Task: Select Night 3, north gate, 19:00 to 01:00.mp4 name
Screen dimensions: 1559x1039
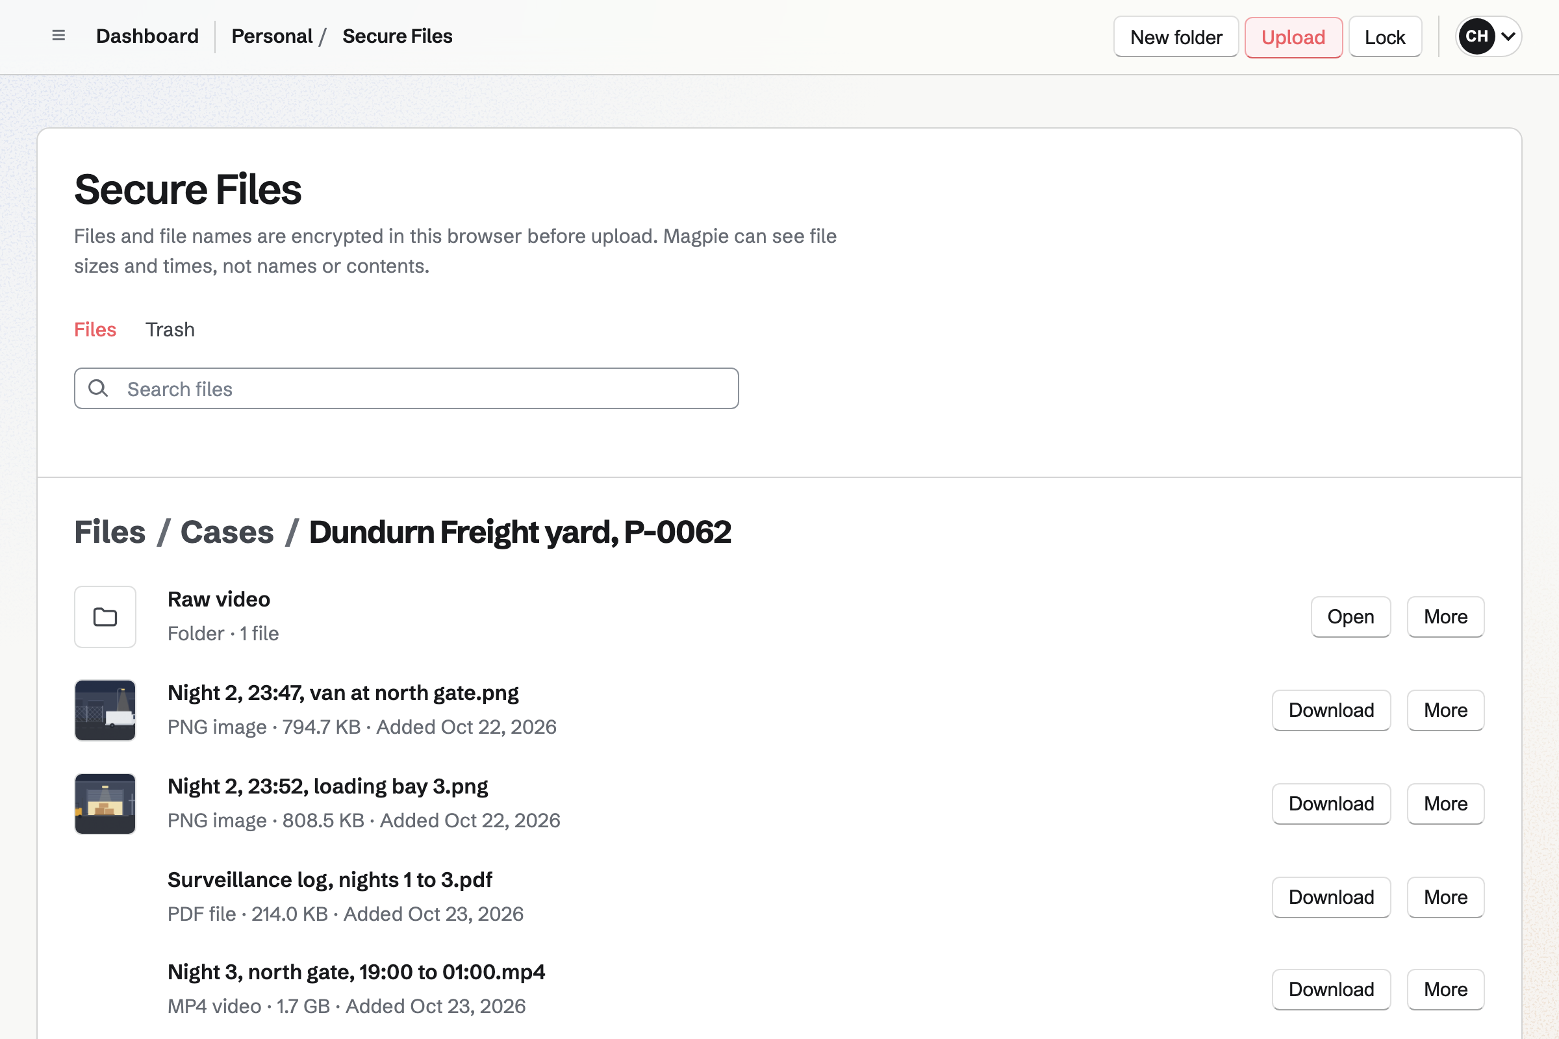Action: [x=357, y=971]
